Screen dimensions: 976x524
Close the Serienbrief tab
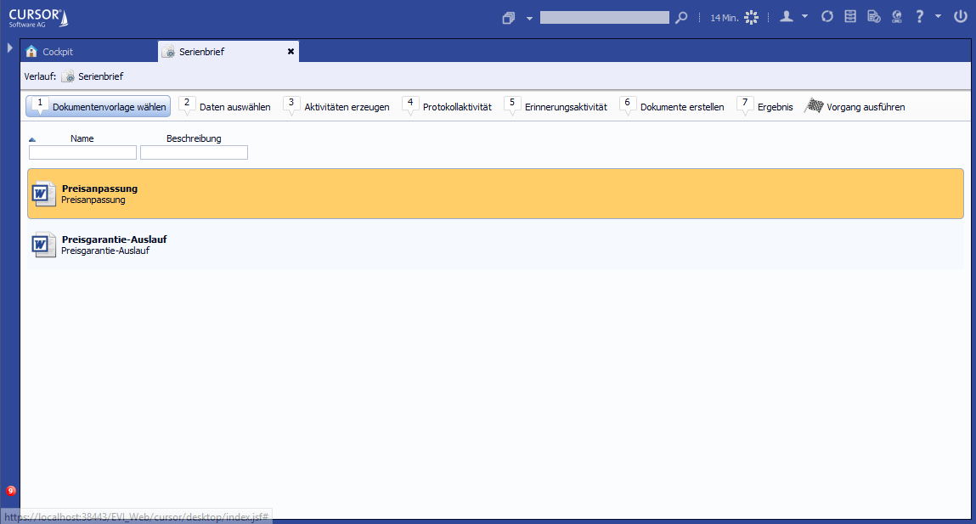pyautogui.click(x=291, y=52)
